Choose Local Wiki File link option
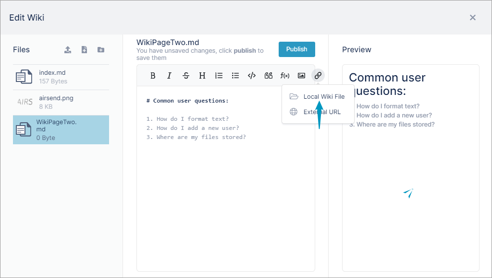 (318, 96)
